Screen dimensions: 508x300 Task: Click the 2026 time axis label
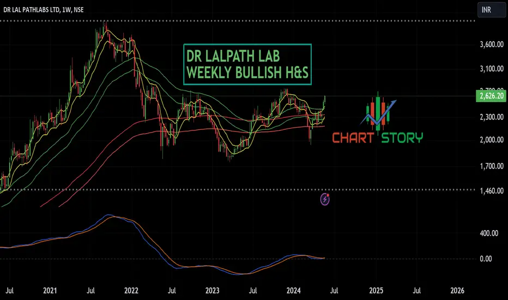pos(457,290)
